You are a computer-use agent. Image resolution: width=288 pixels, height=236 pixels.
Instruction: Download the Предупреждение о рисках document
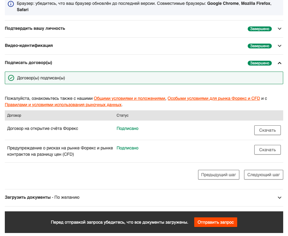(267, 150)
